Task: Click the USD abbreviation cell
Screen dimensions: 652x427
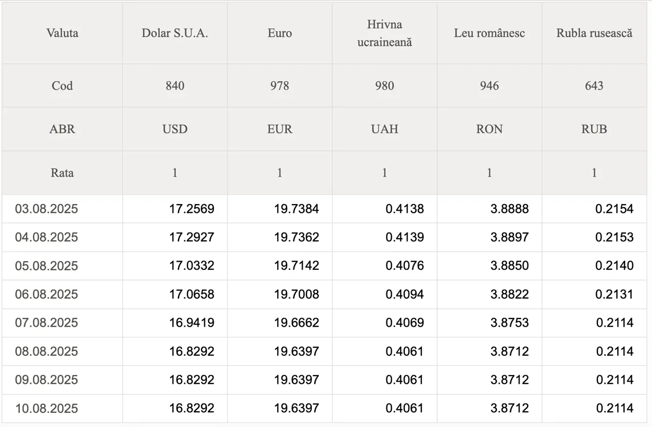Action: pos(175,129)
